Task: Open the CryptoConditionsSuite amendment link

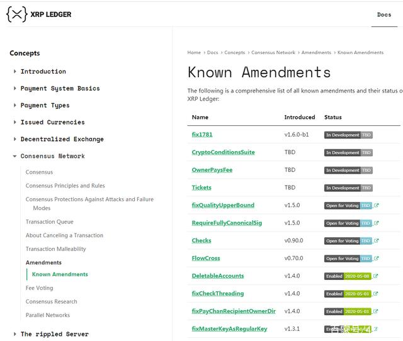Action: point(223,152)
